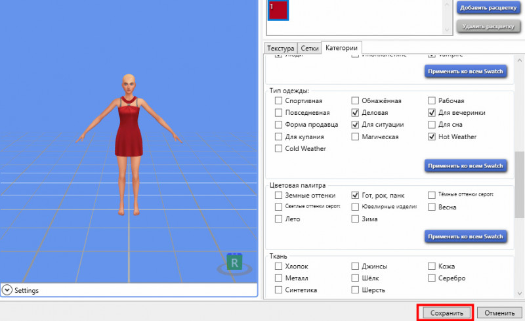Tick the Джинсы fabric checkbox
Image resolution: width=525 pixels, height=321 pixels.
(355, 266)
